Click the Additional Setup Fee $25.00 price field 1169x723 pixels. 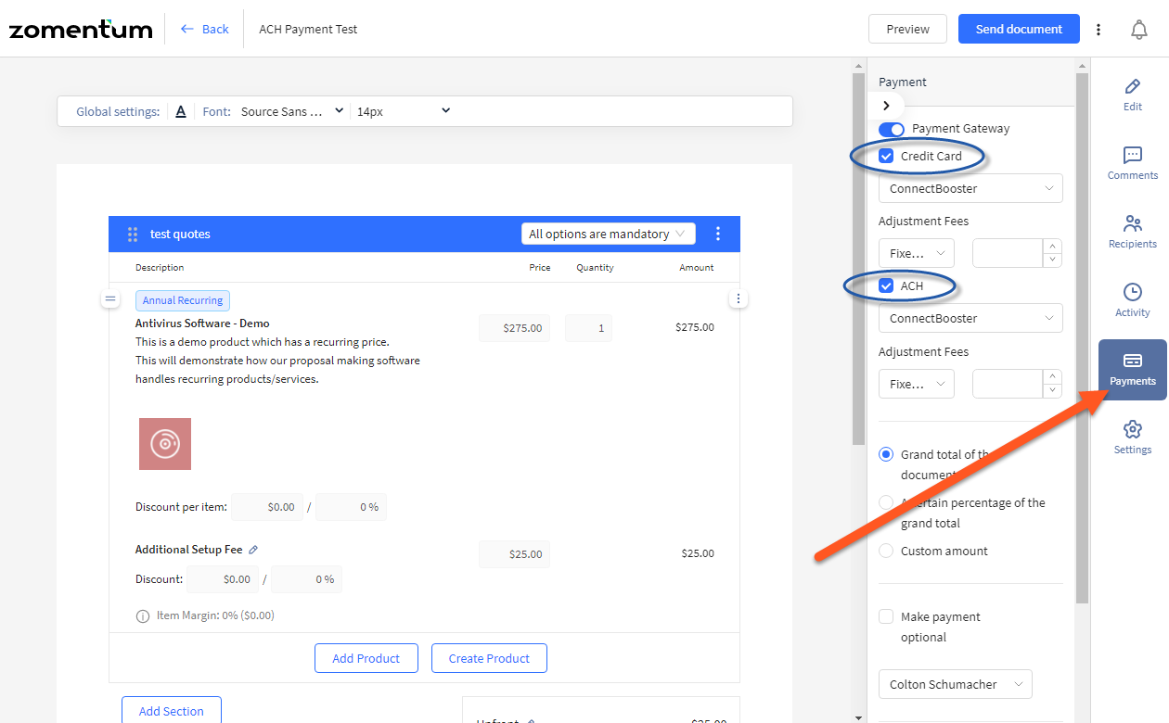(515, 554)
